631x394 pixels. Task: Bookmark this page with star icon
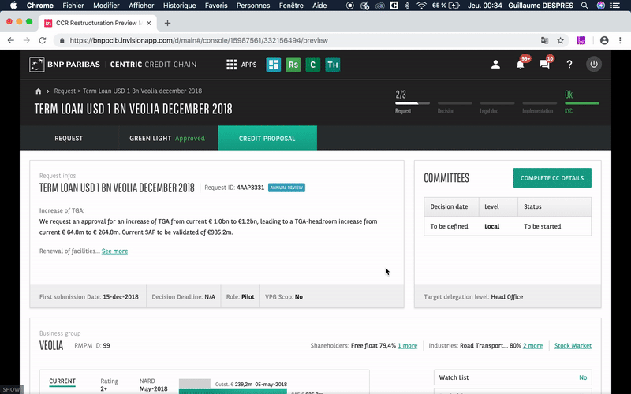(560, 40)
